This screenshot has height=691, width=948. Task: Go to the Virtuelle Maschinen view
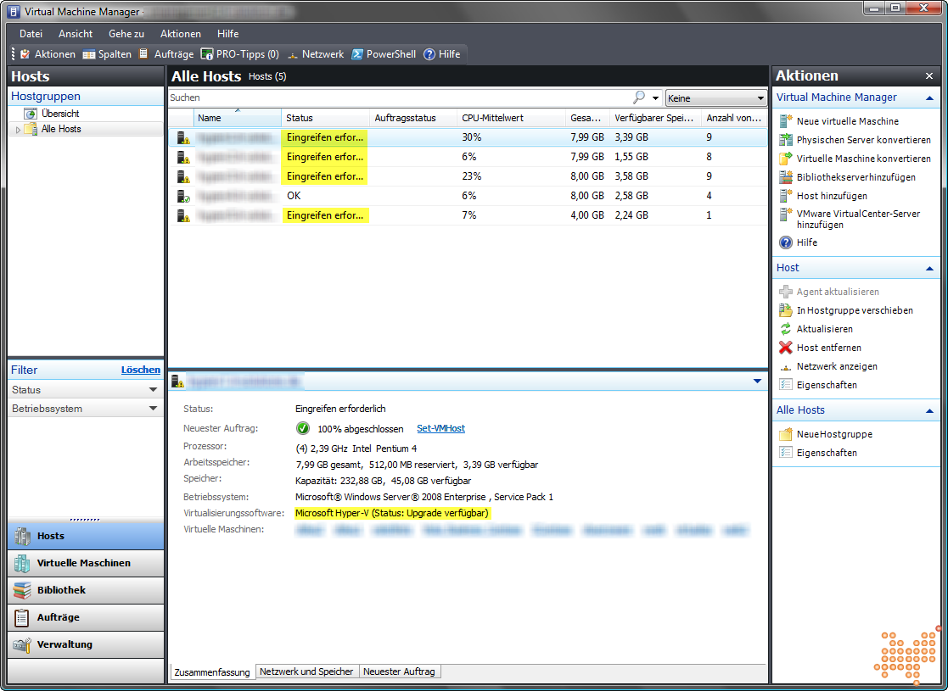pos(85,563)
